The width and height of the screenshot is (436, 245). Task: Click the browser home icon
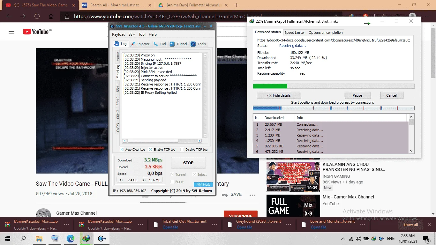tap(51, 16)
